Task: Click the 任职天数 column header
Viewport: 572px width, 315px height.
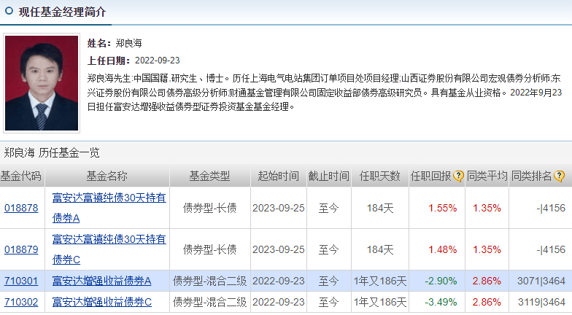Action: click(x=379, y=176)
